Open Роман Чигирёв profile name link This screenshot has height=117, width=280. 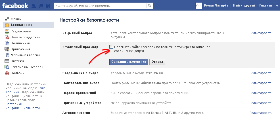[x=217, y=6]
